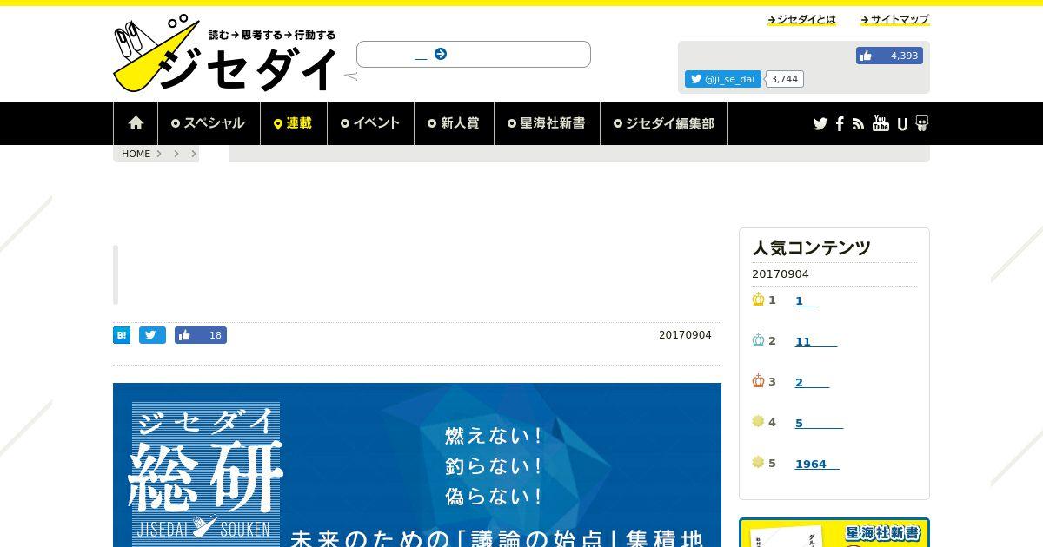
Task: Open the RSS feed icon
Action: [x=858, y=123]
